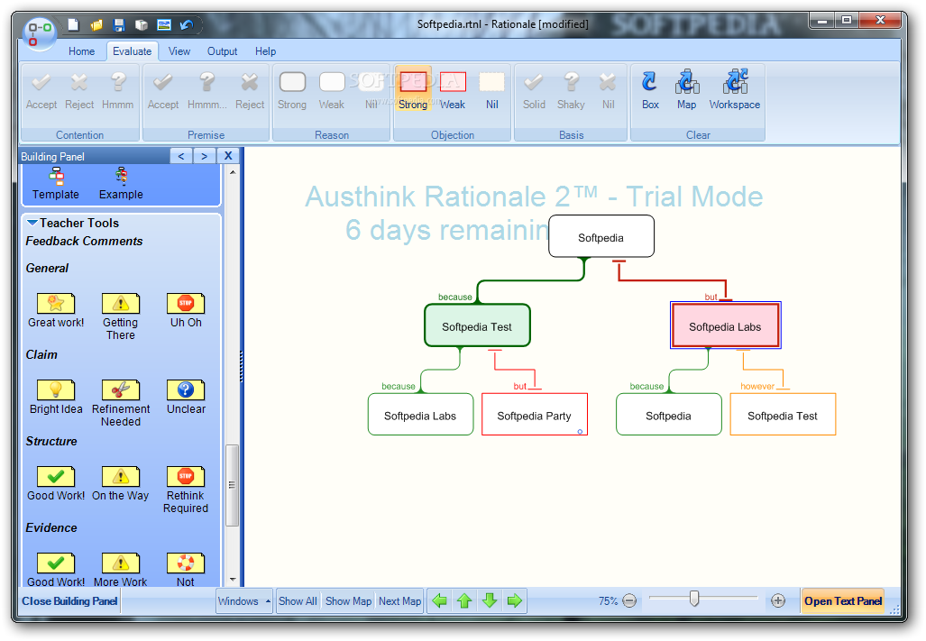Select the Softpedia Party objection box

(x=535, y=415)
